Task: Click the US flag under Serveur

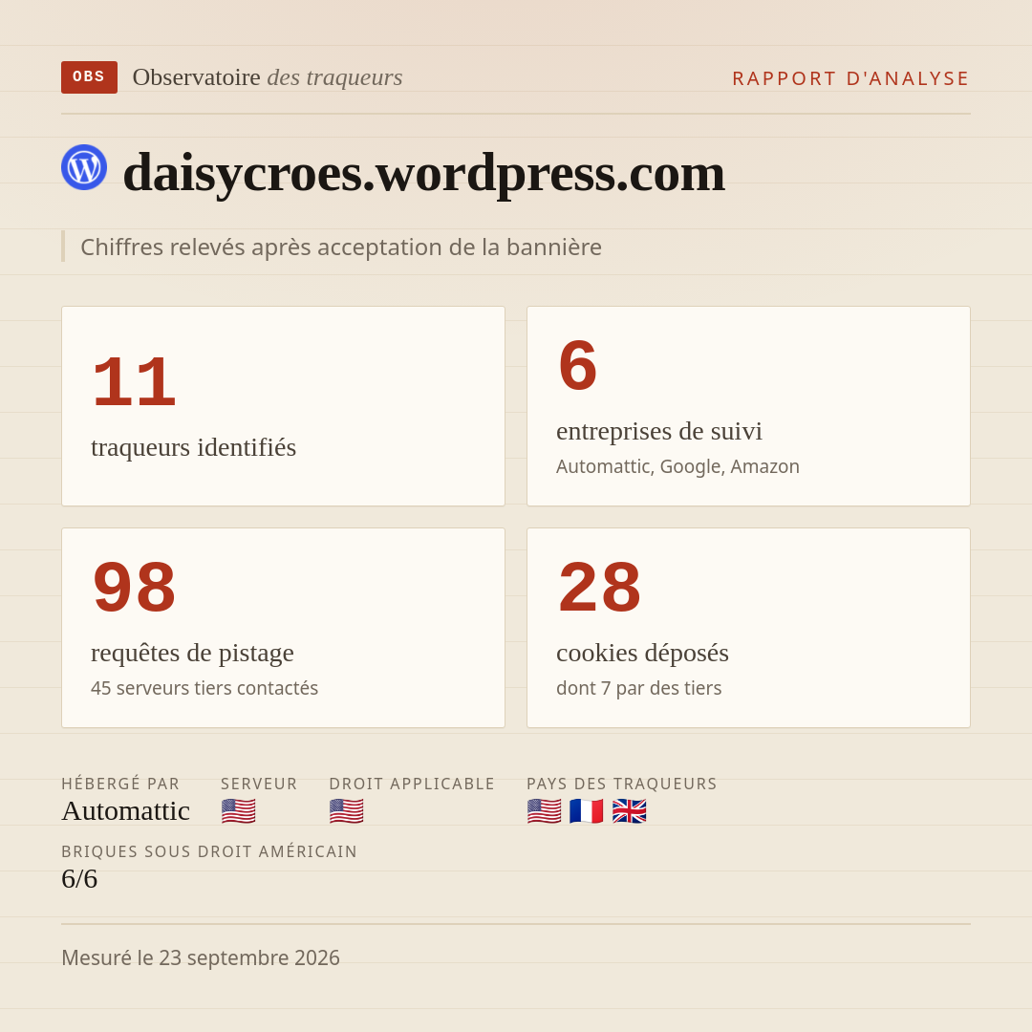Action: point(238,811)
